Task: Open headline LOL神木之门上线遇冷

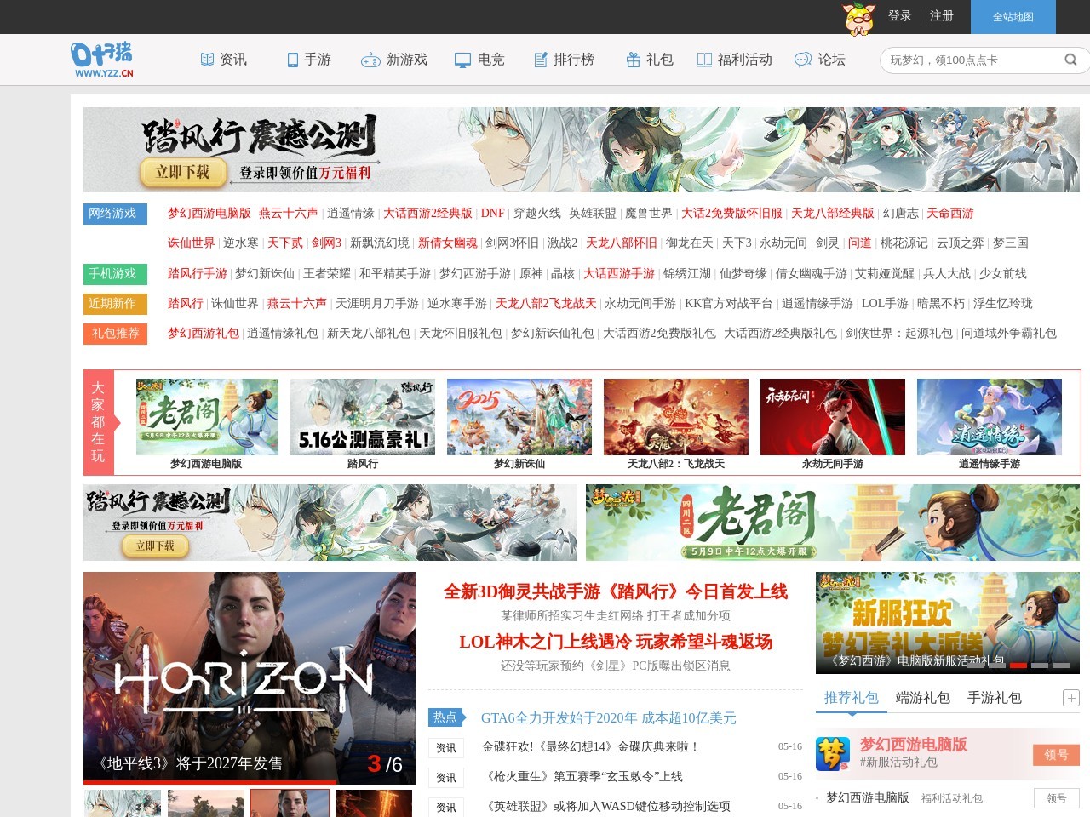Action: coord(616,642)
